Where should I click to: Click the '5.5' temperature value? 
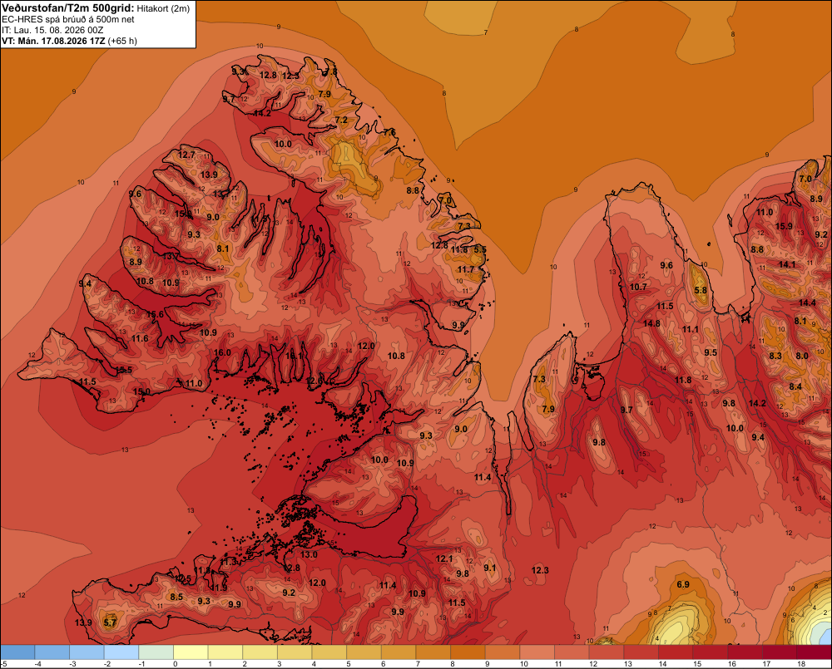[x=480, y=249]
